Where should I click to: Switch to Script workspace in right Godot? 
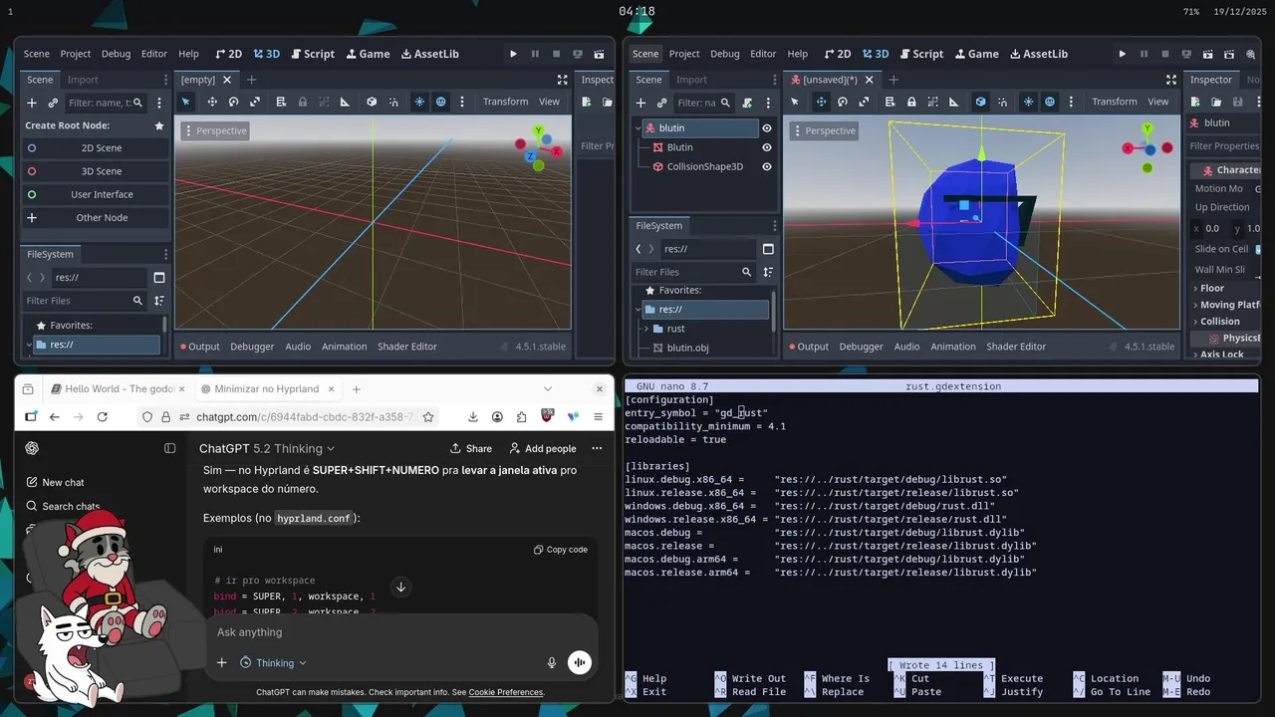(x=921, y=54)
